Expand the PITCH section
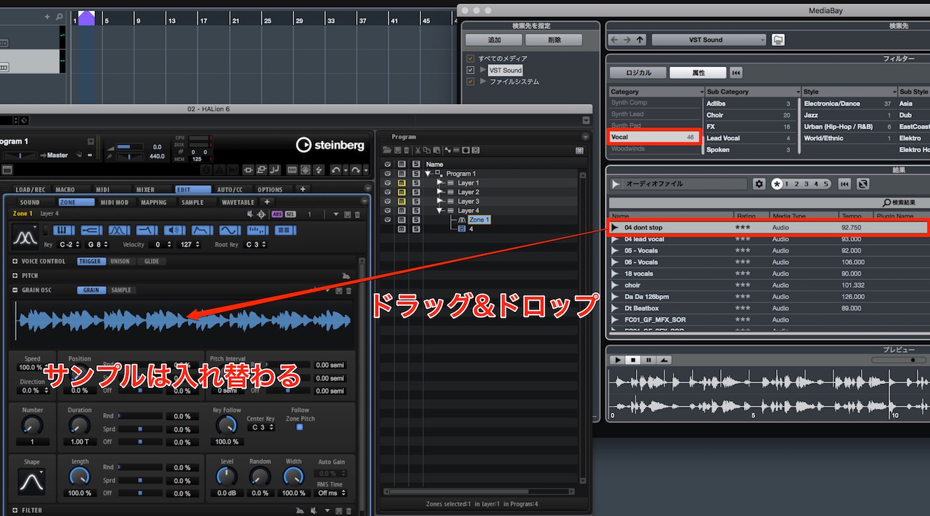 (15, 276)
